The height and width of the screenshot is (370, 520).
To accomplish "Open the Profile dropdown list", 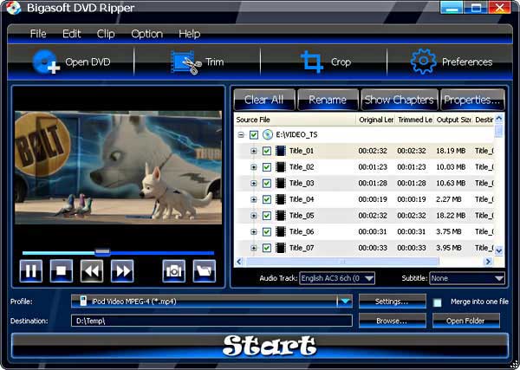I will tap(345, 302).
